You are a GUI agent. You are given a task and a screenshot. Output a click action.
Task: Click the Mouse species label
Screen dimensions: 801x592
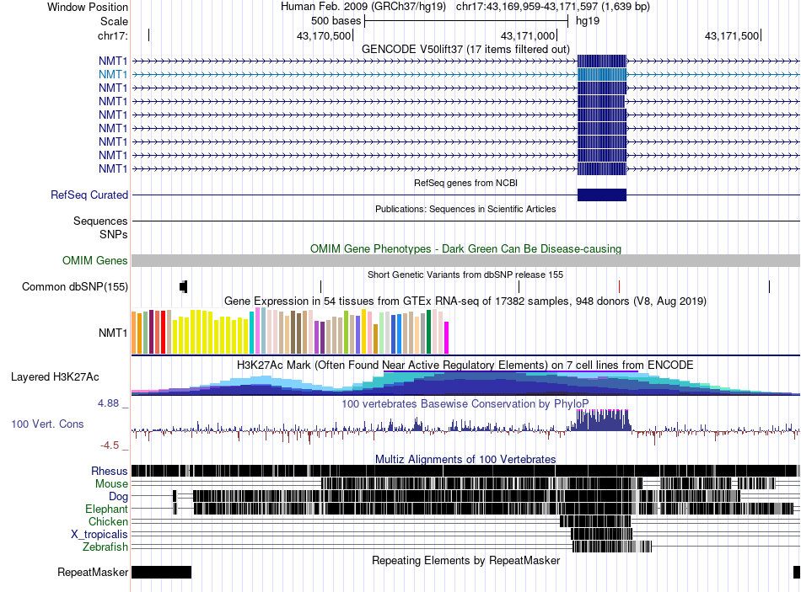tap(111, 484)
